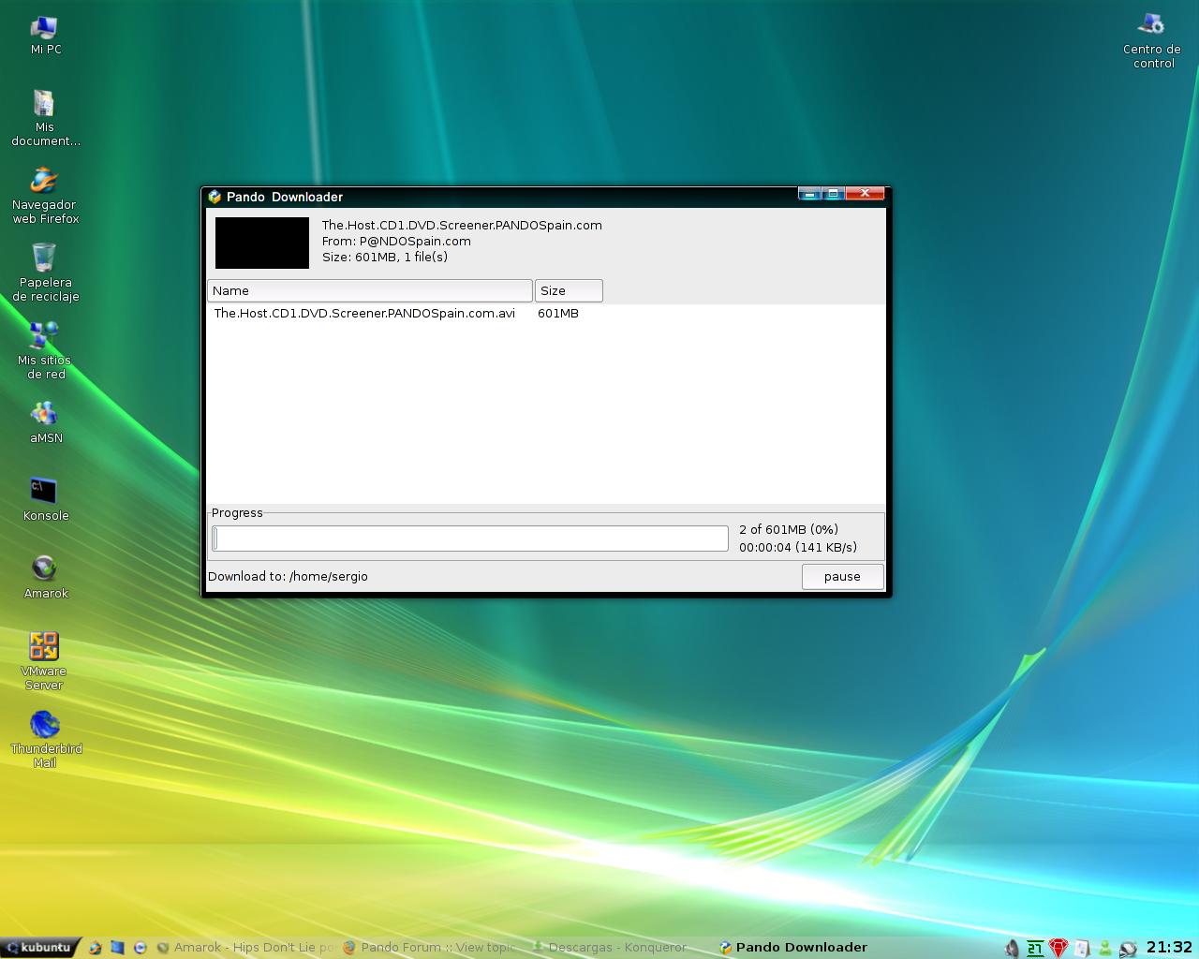Click the 00:00:04 (141 KB/s) speed text

point(798,548)
